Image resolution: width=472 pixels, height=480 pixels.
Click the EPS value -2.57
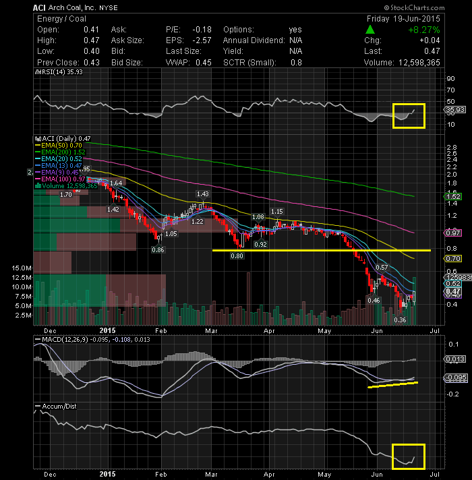click(x=202, y=40)
